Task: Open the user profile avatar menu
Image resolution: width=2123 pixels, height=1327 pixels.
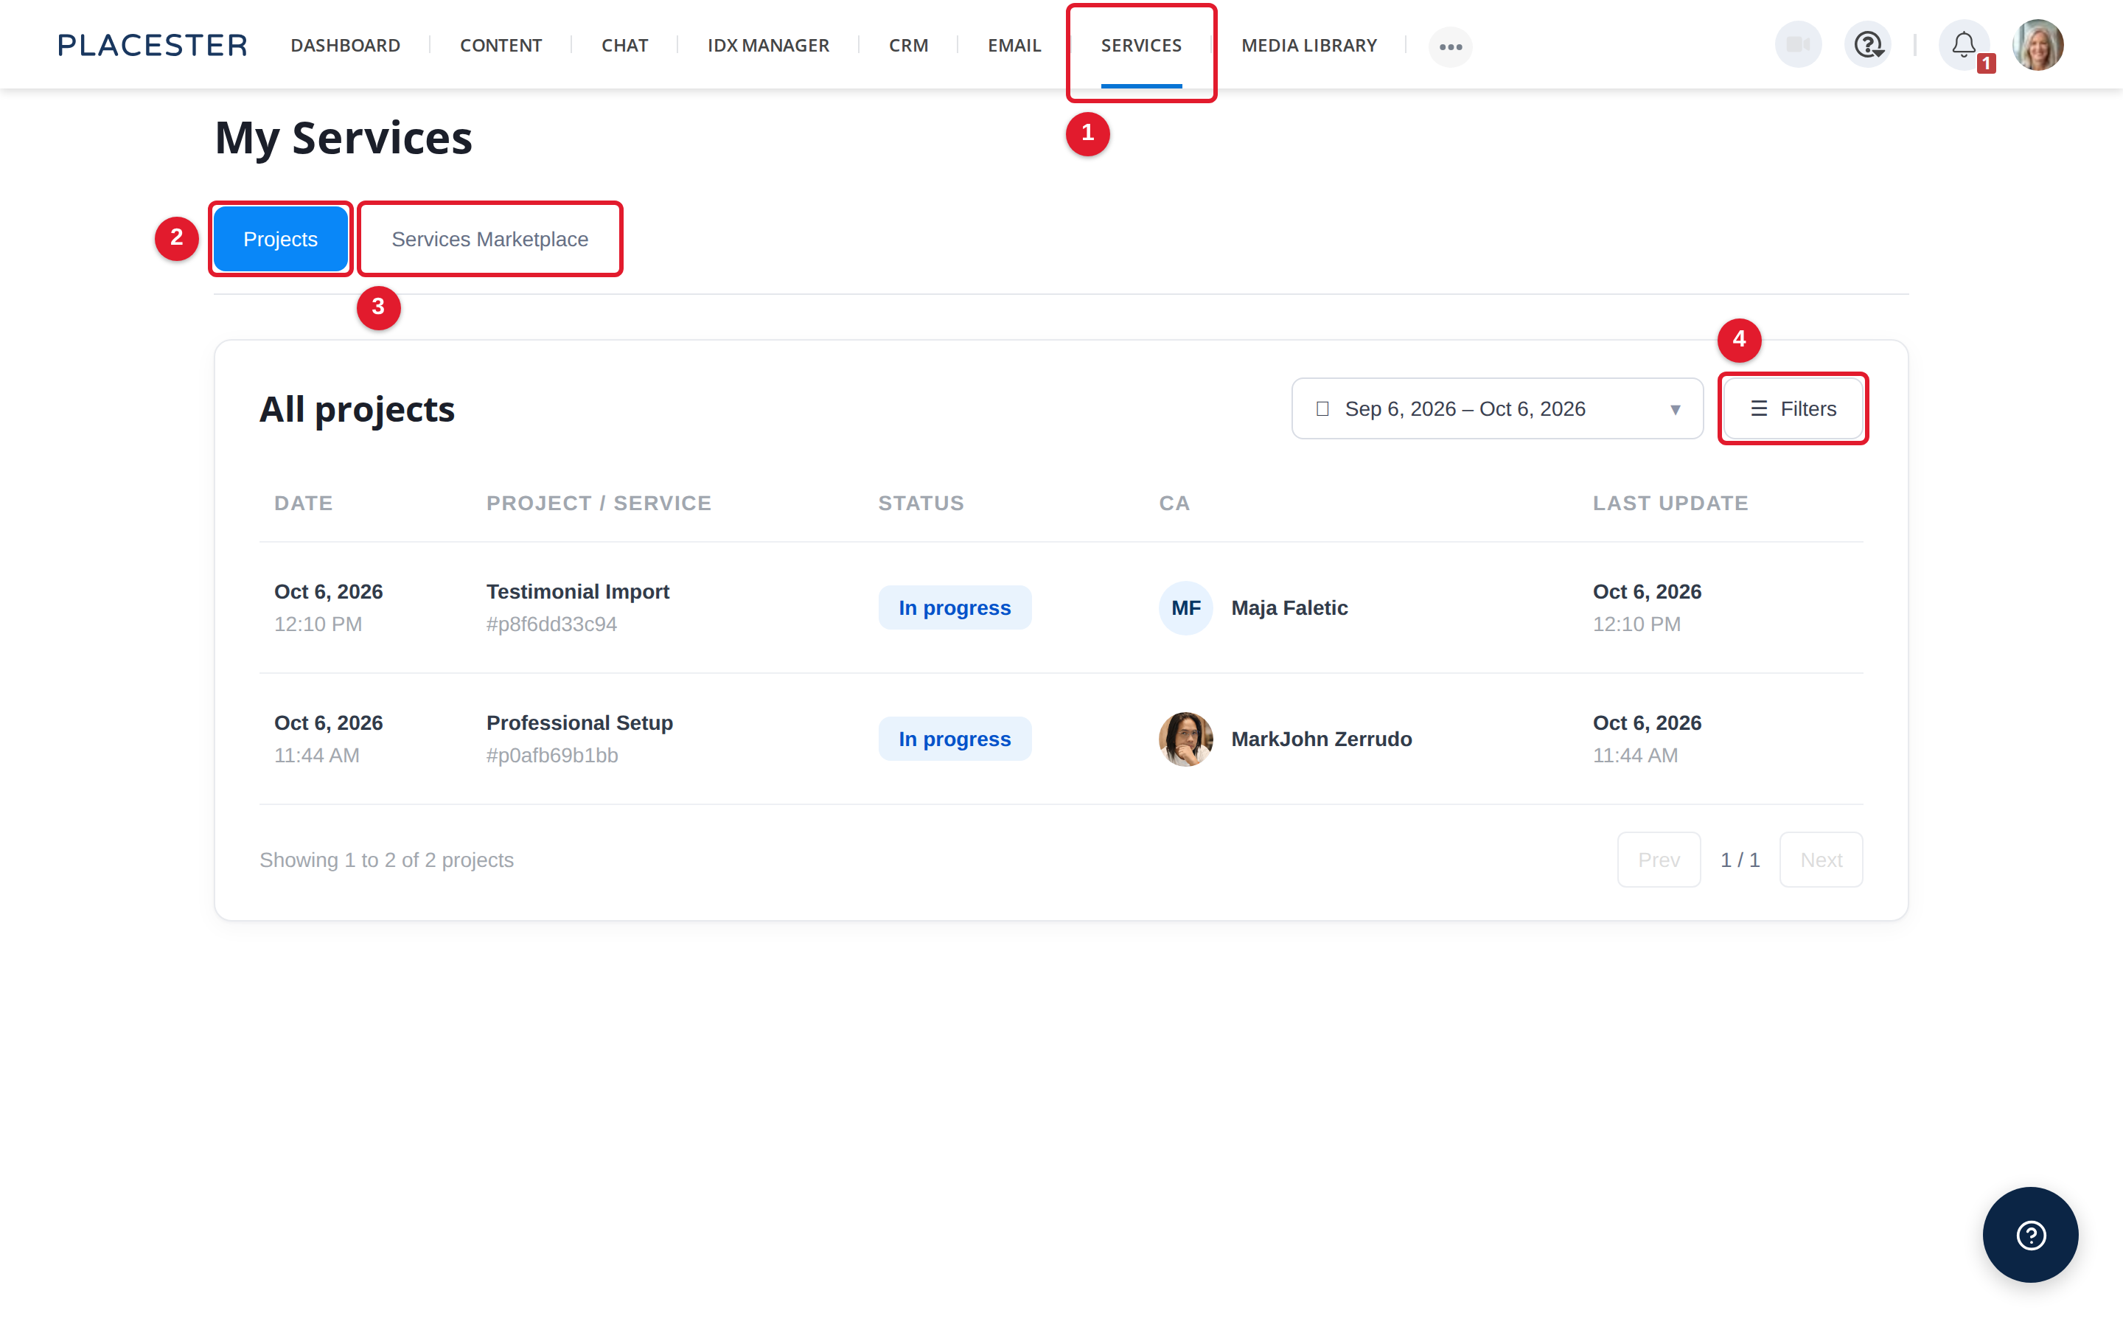Action: [2037, 45]
